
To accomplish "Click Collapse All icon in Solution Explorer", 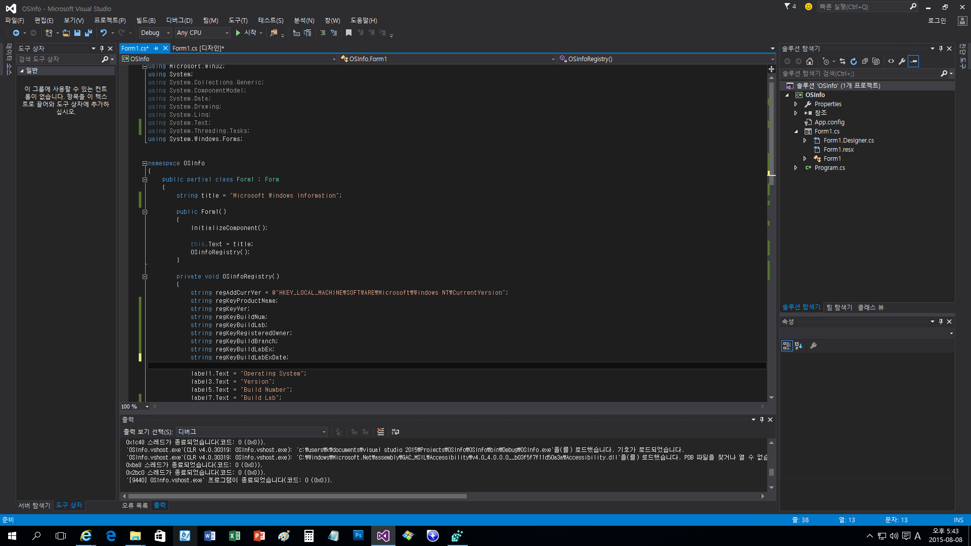I will pyautogui.click(x=865, y=61).
